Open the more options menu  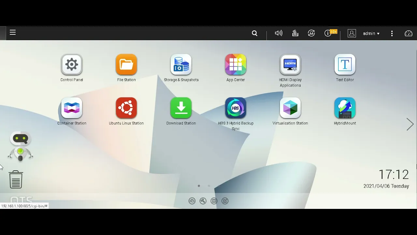click(392, 33)
